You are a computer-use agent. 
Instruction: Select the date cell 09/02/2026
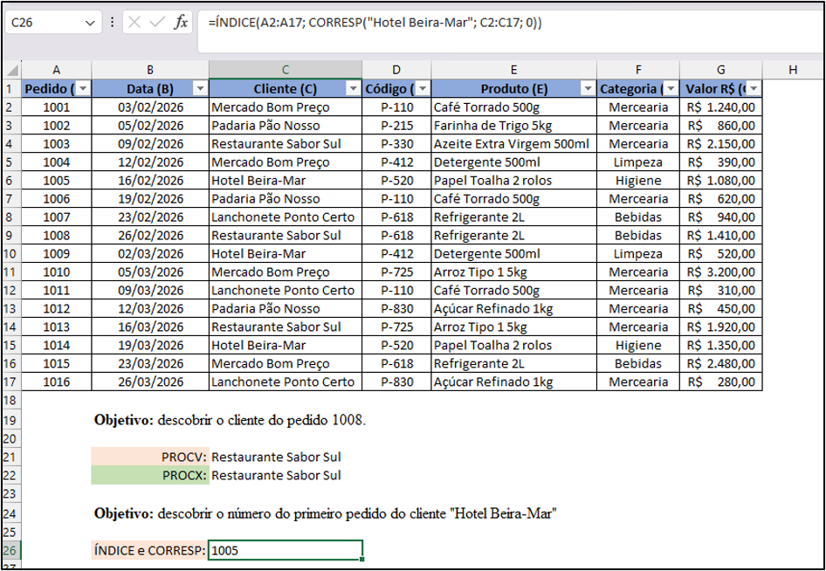click(x=150, y=144)
